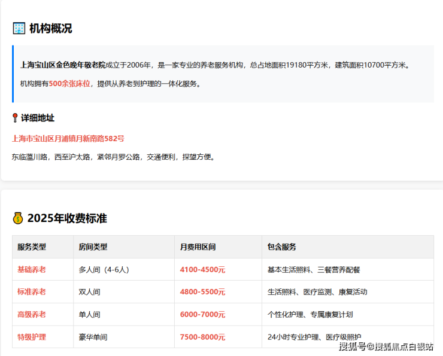Click the 搜狐号@搜狐焦点白银站 watermark
Image resolution: width=443 pixels, height=356 pixels.
(386, 346)
